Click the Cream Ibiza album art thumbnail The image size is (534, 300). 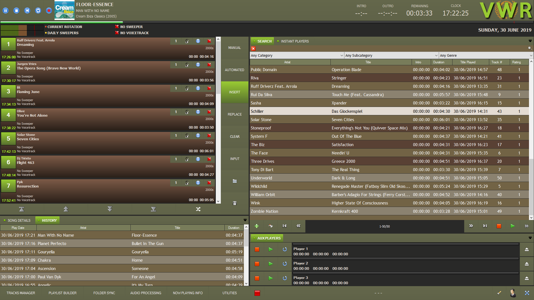click(x=65, y=10)
